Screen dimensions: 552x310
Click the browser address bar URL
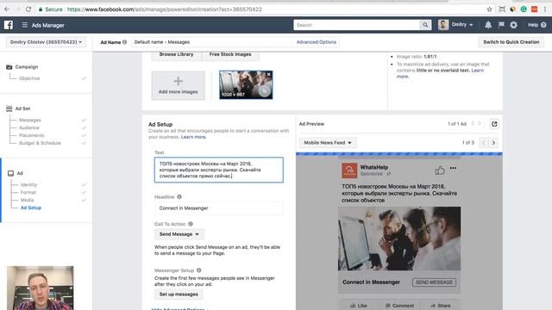165,9
